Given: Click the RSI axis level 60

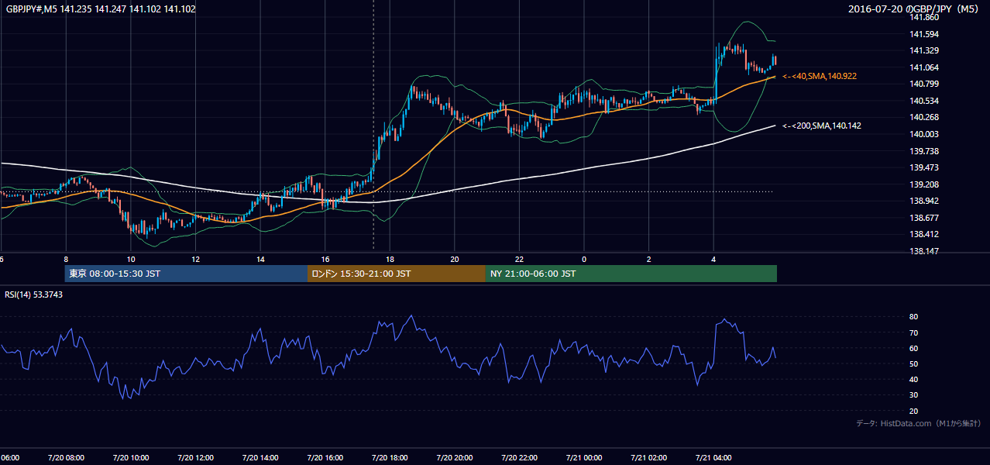Looking at the screenshot, I should click(913, 348).
